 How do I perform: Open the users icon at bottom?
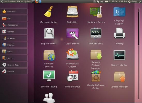49,98
